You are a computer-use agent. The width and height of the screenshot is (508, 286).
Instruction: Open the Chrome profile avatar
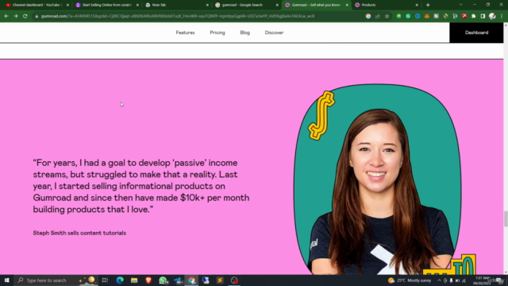(x=492, y=16)
